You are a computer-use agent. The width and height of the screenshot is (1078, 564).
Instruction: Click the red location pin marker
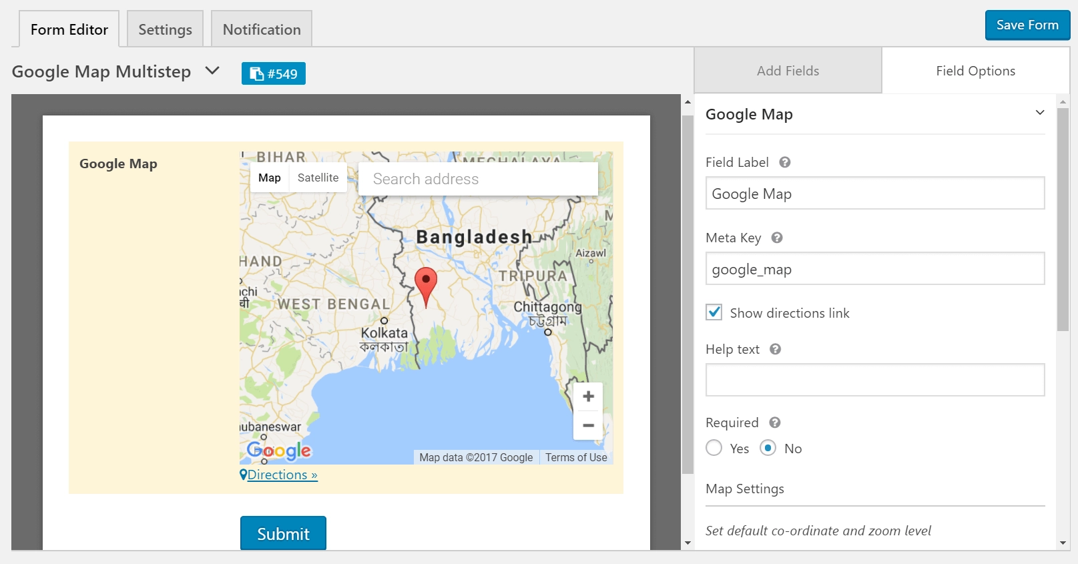tap(426, 287)
